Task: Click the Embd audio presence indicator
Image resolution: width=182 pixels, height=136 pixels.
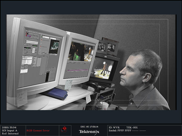Action: (127, 131)
